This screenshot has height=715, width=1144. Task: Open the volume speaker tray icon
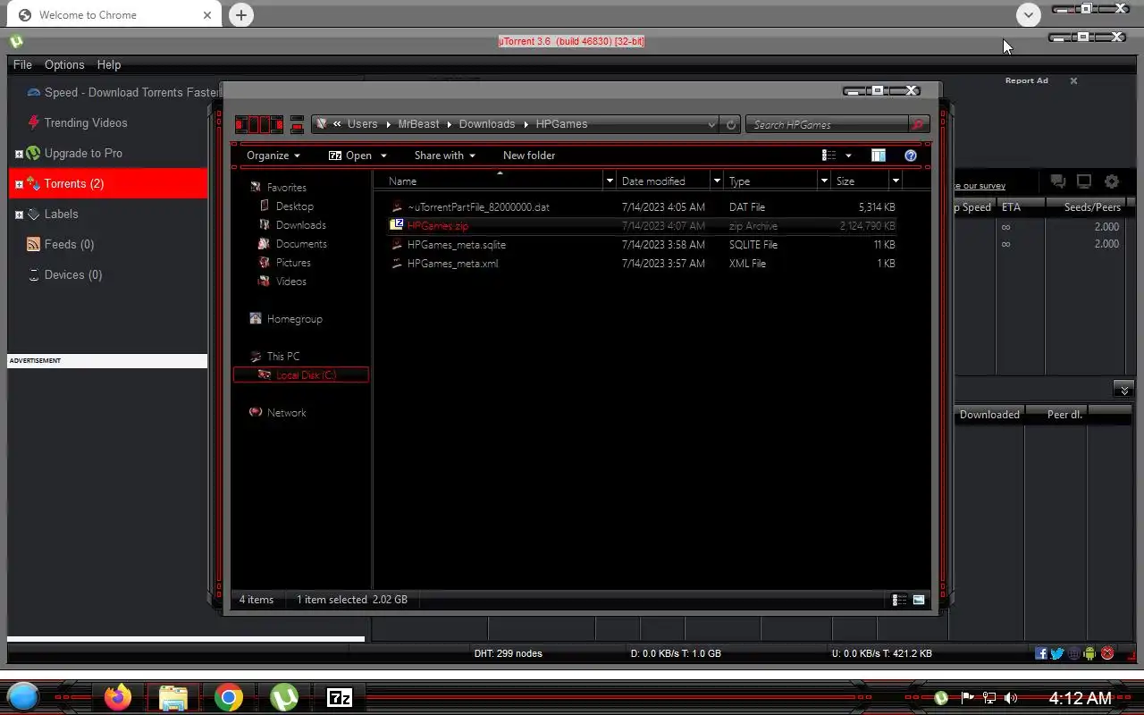1011,698
